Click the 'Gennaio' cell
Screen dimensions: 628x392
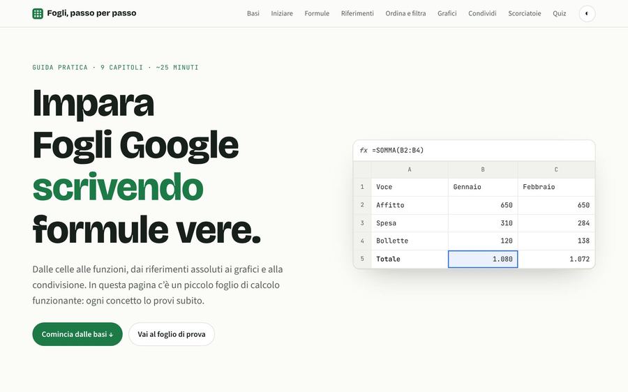[483, 187]
